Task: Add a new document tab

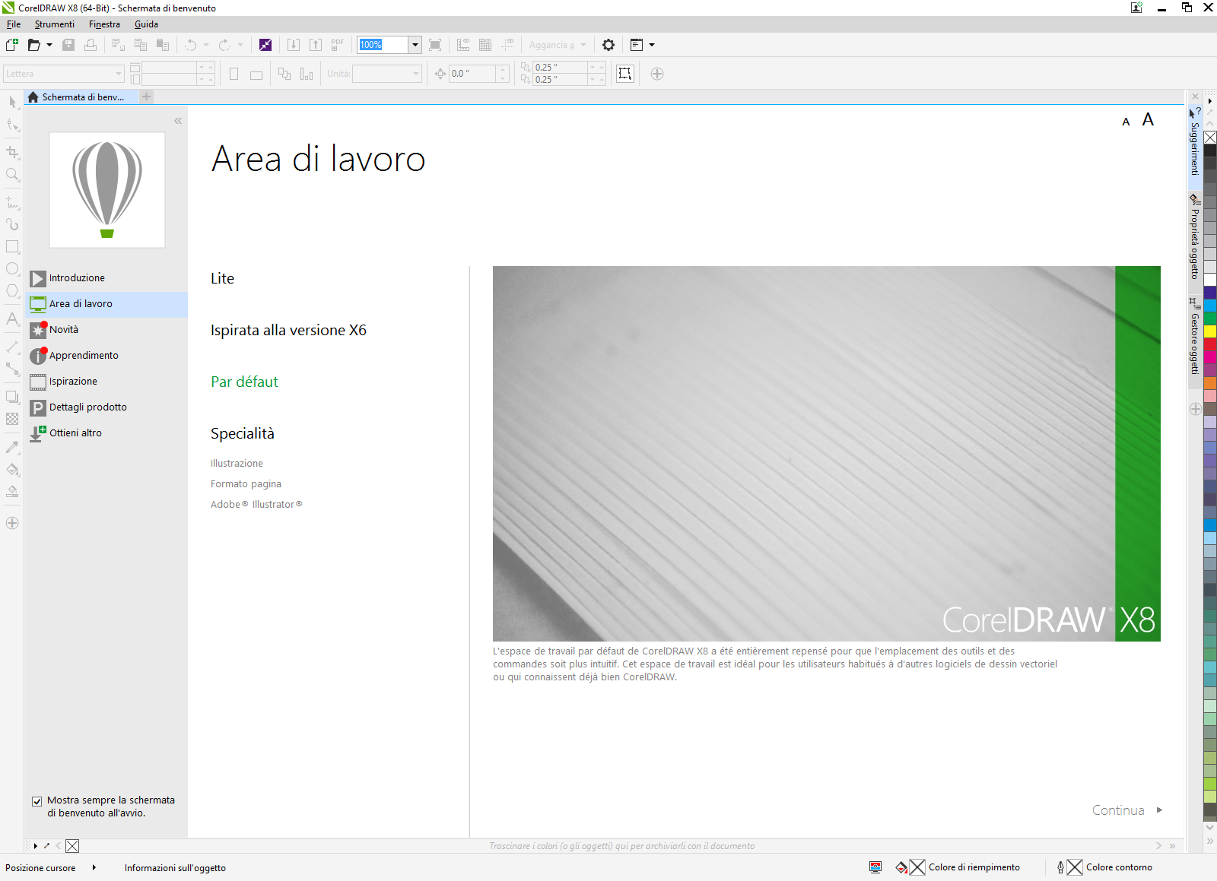Action: point(147,97)
